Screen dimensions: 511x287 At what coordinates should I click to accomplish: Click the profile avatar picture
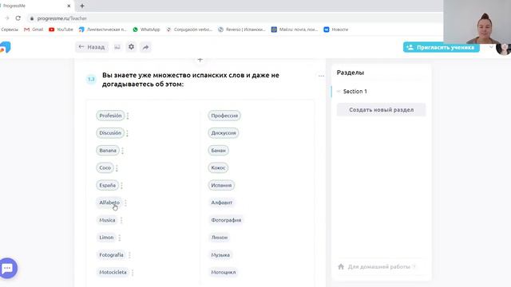pyautogui.click(x=504, y=49)
